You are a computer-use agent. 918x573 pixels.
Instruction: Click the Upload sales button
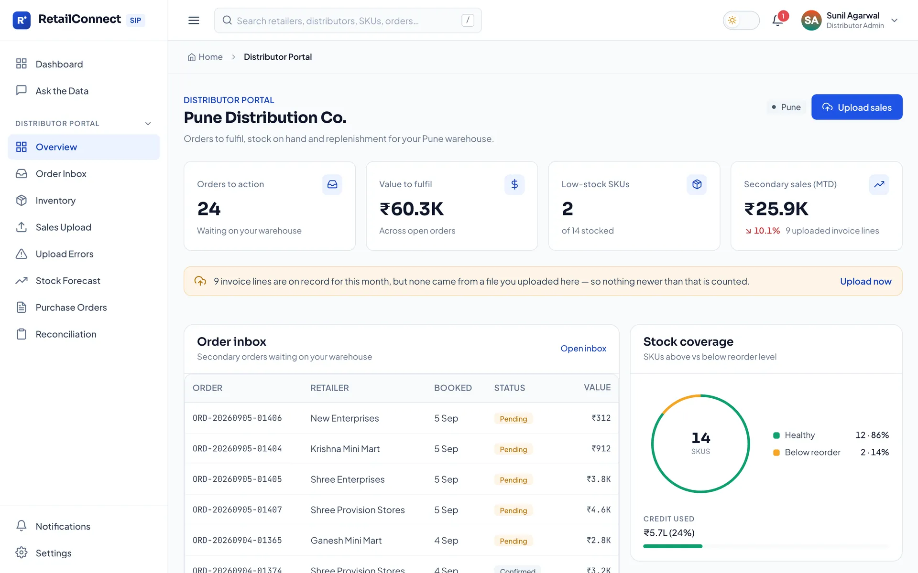click(x=857, y=107)
